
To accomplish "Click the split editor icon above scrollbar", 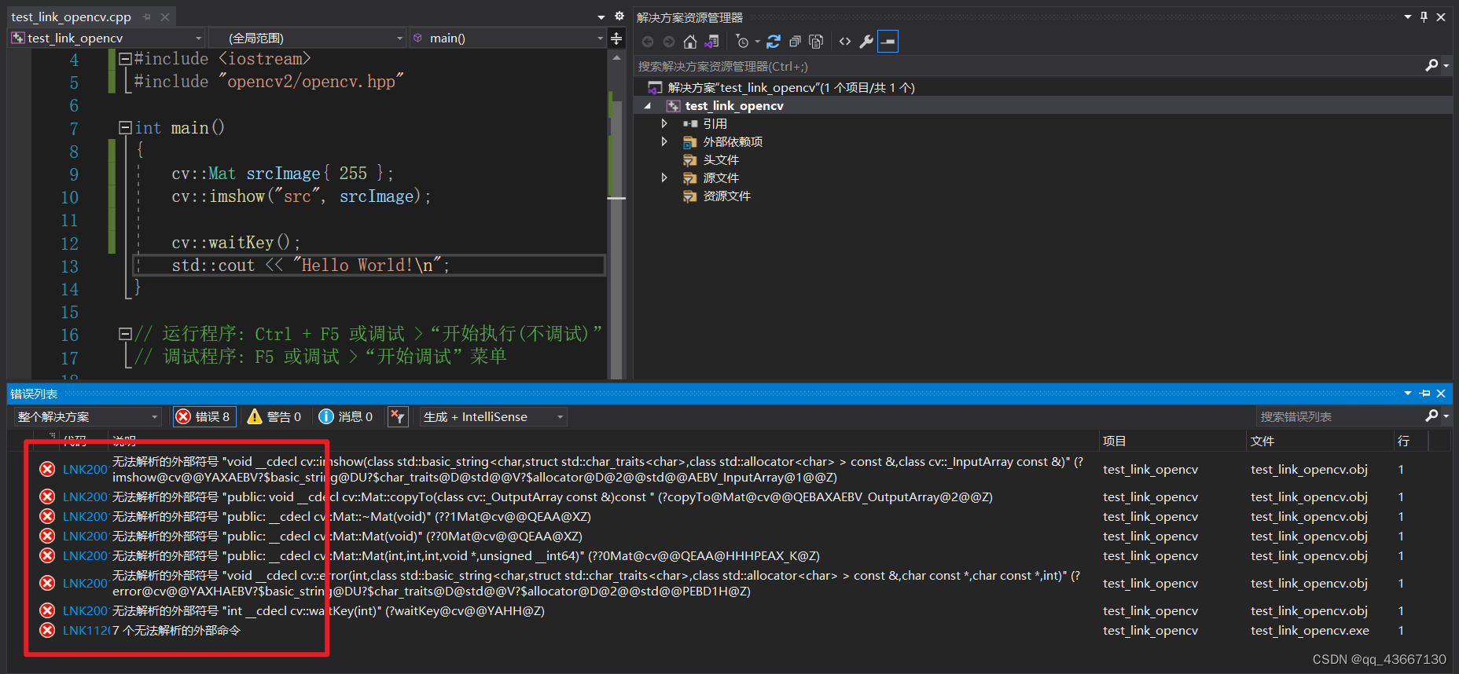I will [x=617, y=38].
